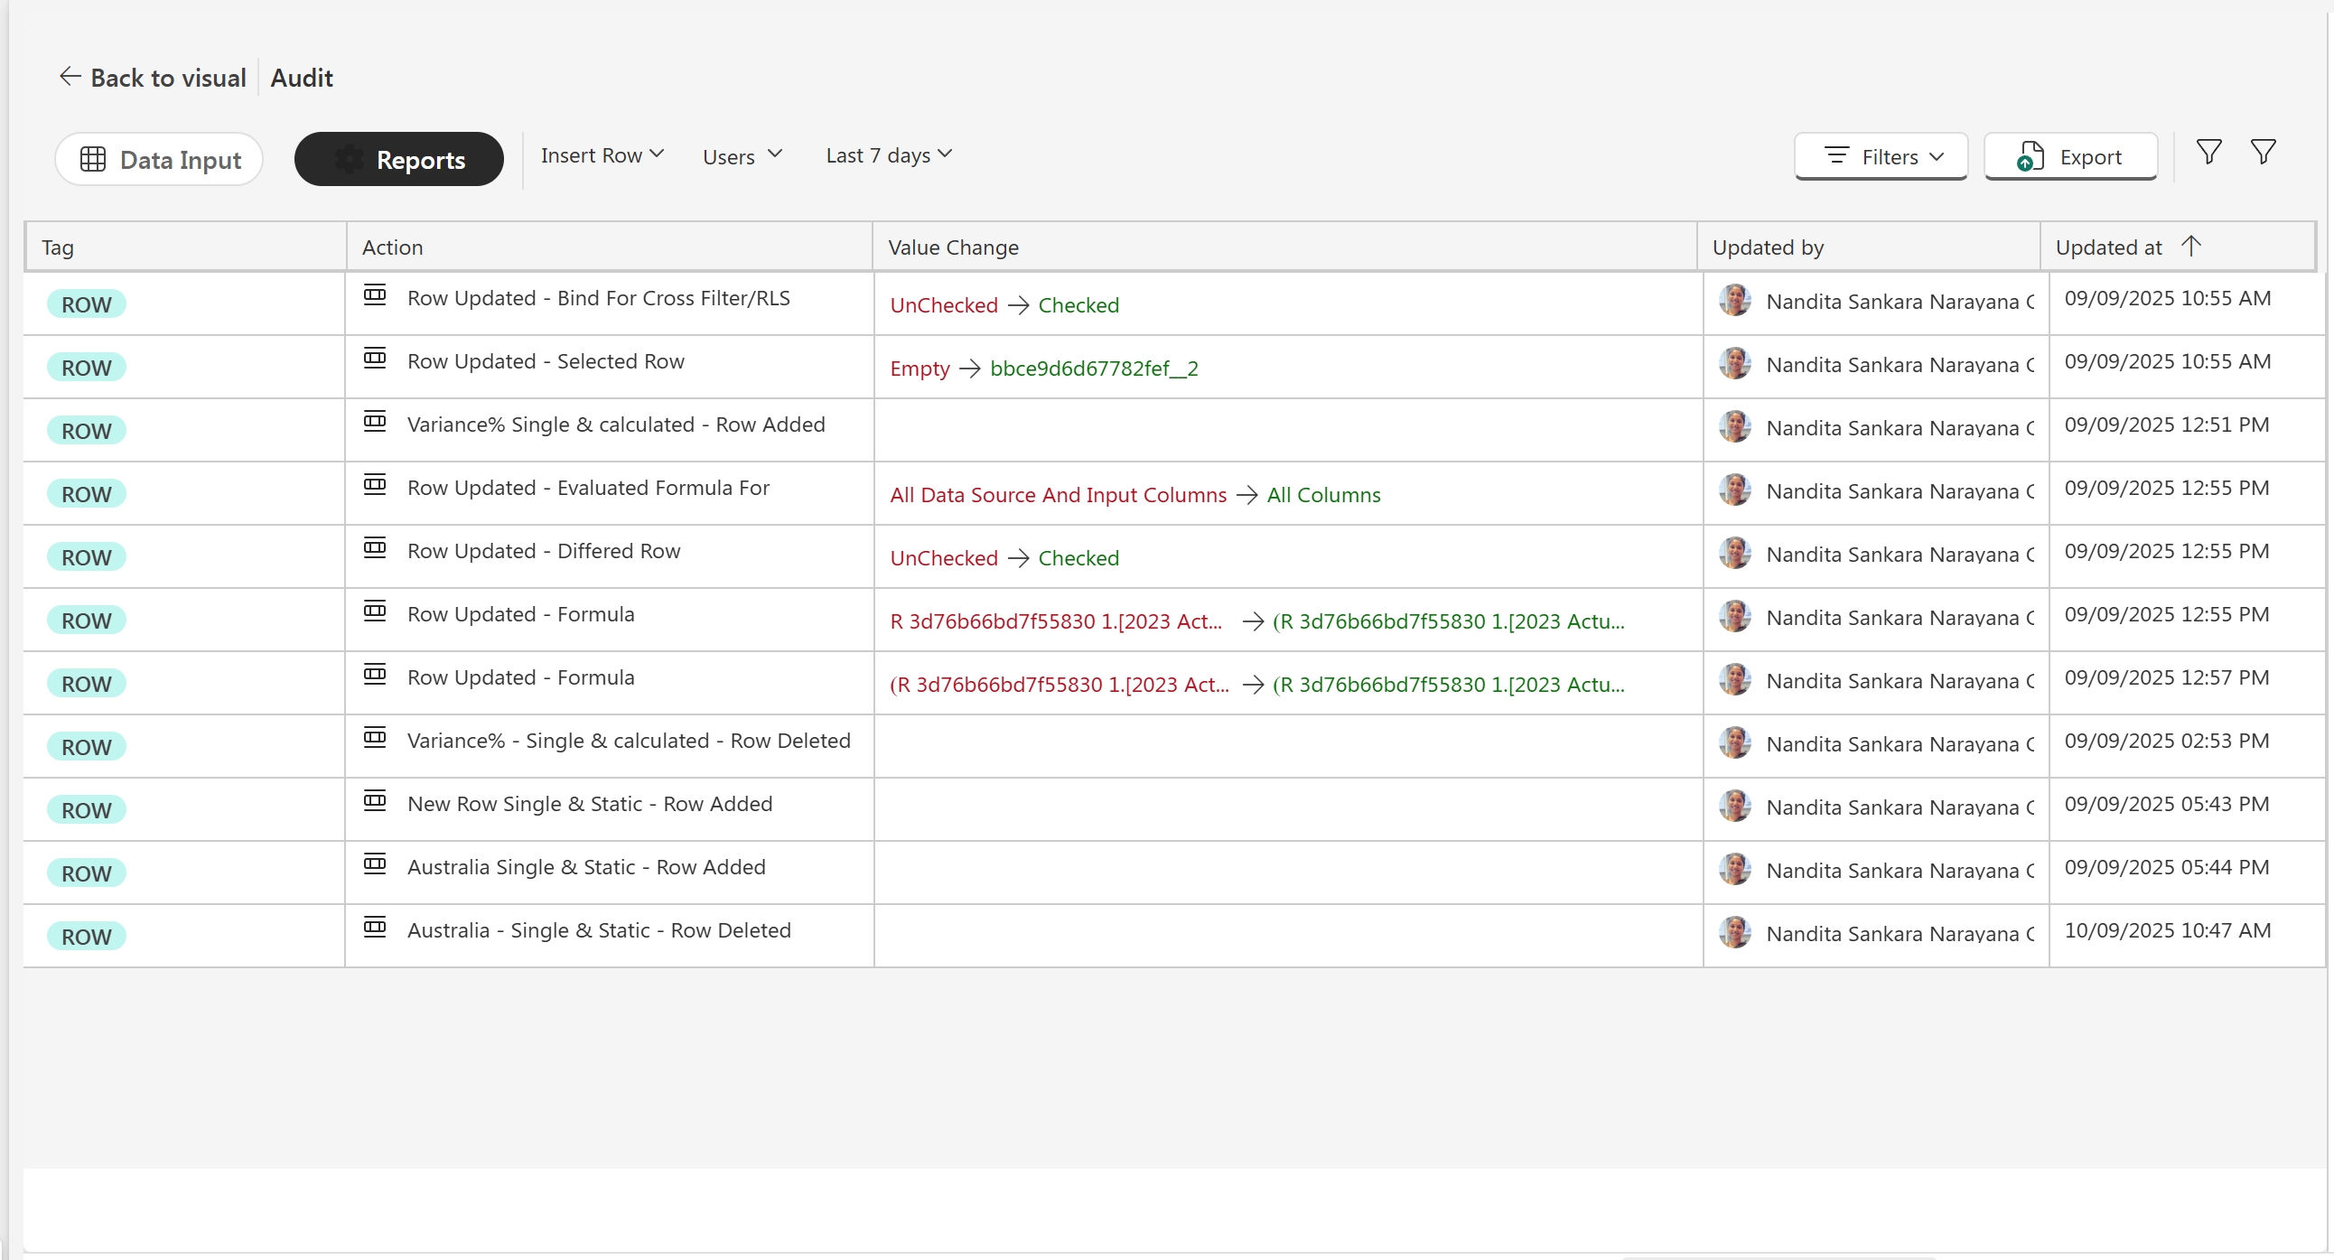Click row icon beside New Row Single & Static
2334x1260 pixels.
(x=374, y=801)
